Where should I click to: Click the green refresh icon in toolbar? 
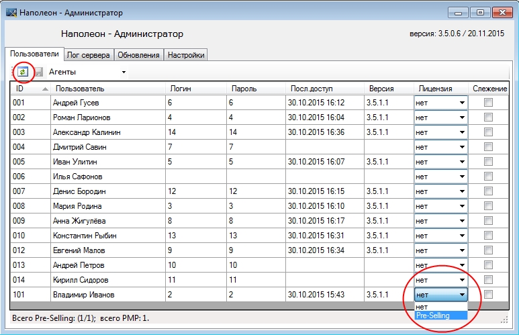(x=23, y=72)
